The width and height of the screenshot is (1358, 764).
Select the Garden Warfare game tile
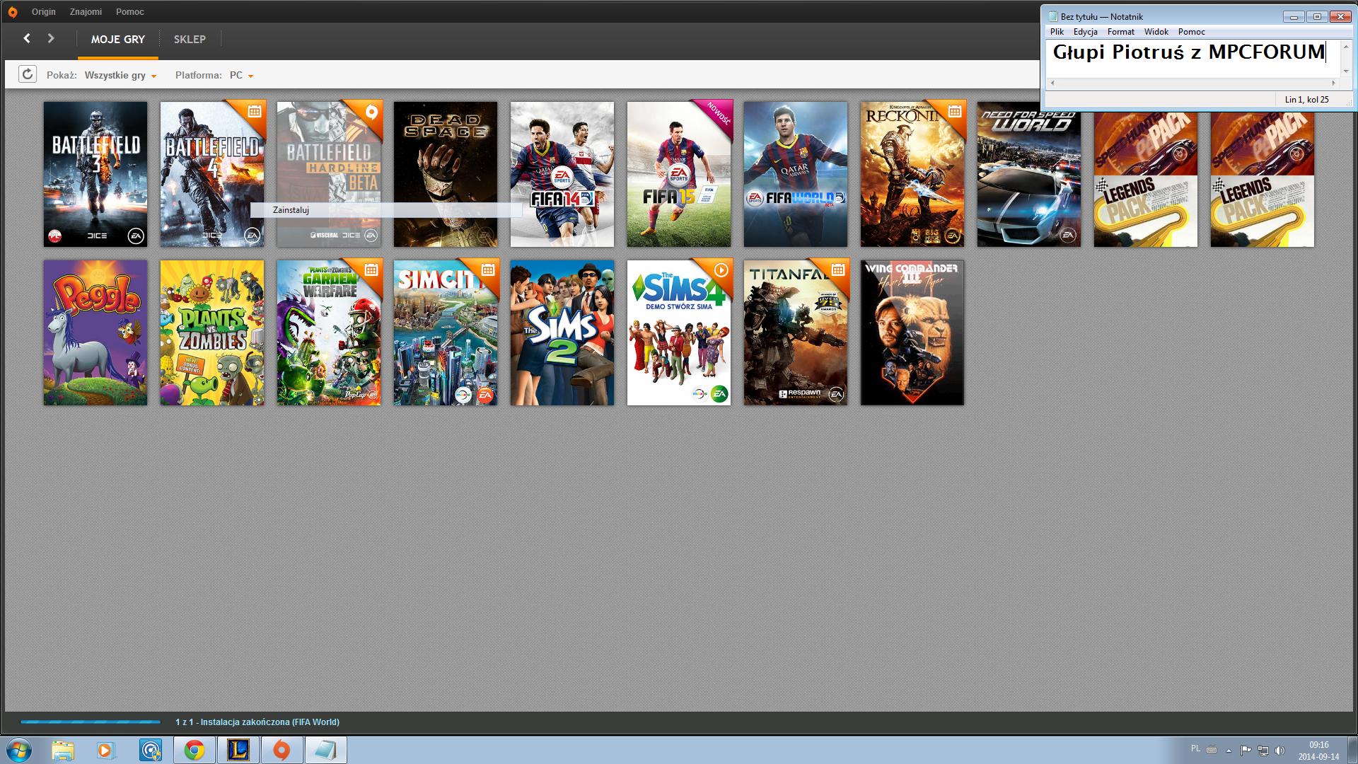pos(329,332)
